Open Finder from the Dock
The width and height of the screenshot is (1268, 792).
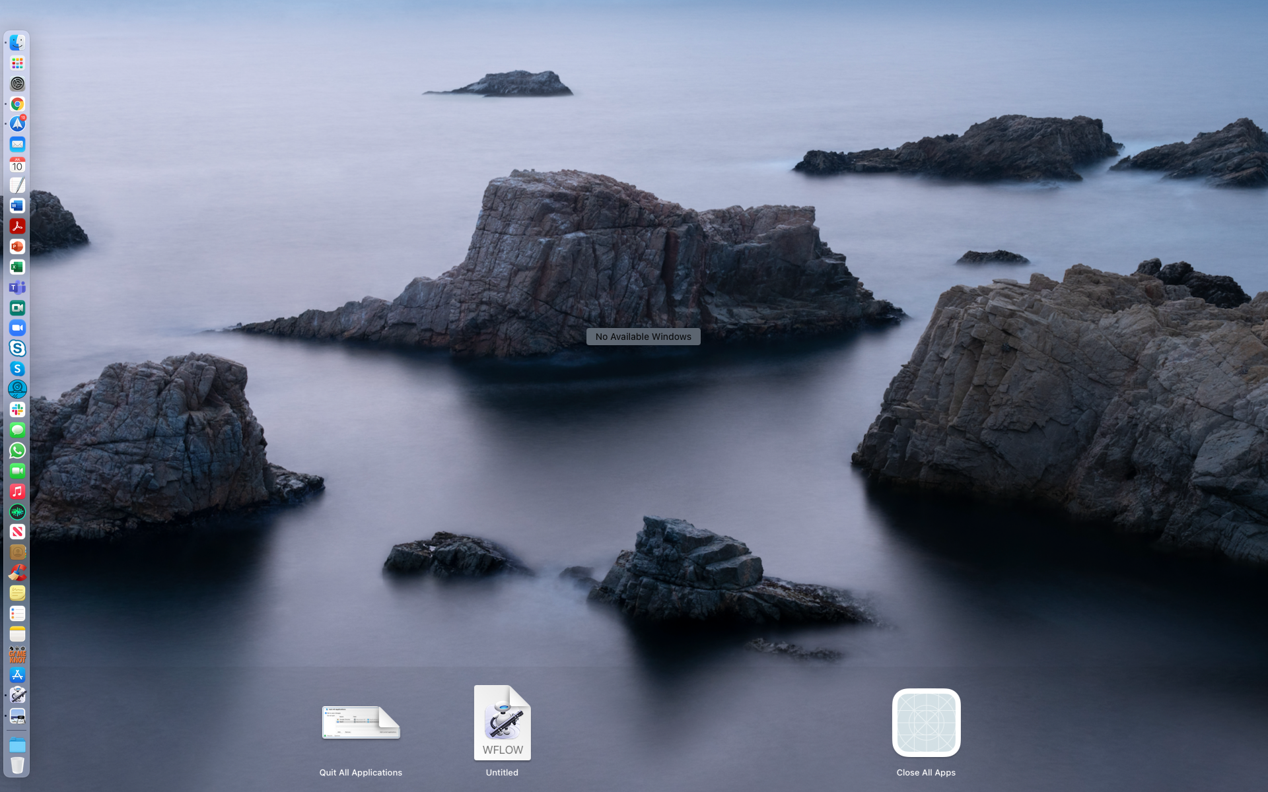[17, 43]
